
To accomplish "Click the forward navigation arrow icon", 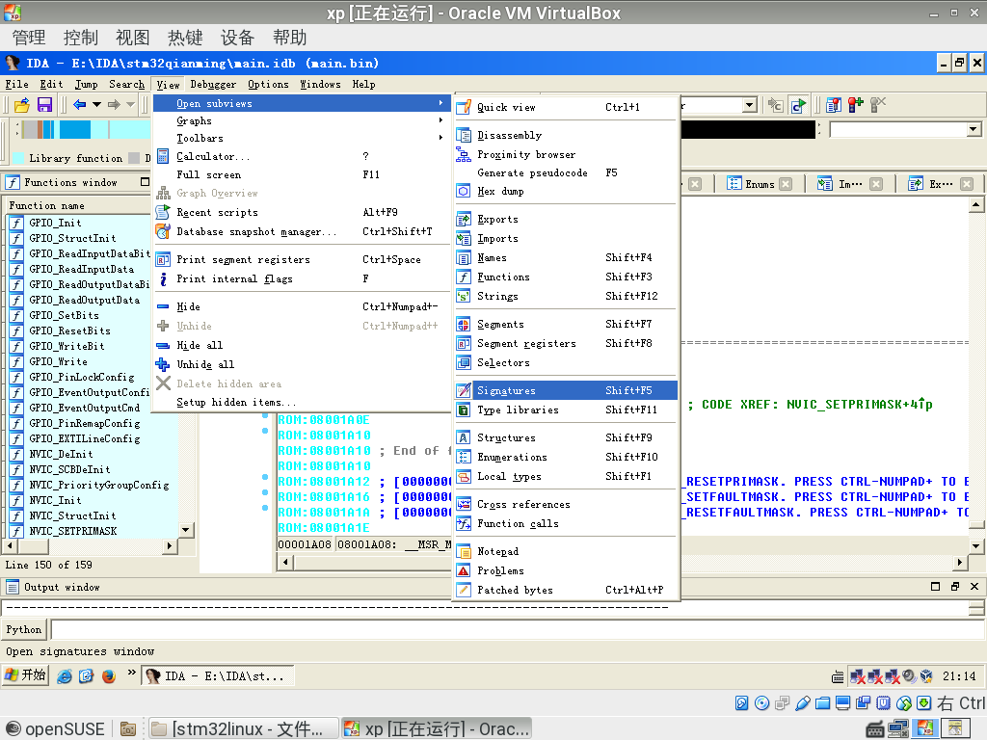I will [114, 104].
